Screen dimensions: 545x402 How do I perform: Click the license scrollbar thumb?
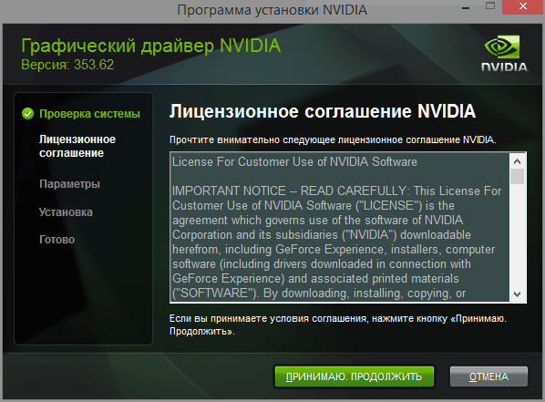tap(517, 176)
